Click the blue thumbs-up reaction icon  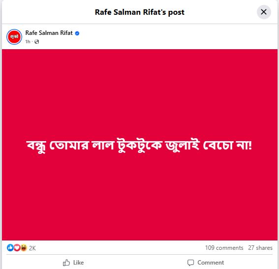(x=10, y=248)
